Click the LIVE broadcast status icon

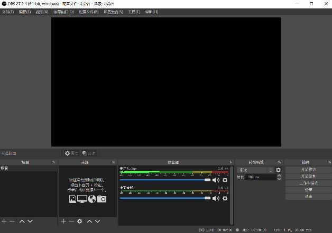coord(201,230)
